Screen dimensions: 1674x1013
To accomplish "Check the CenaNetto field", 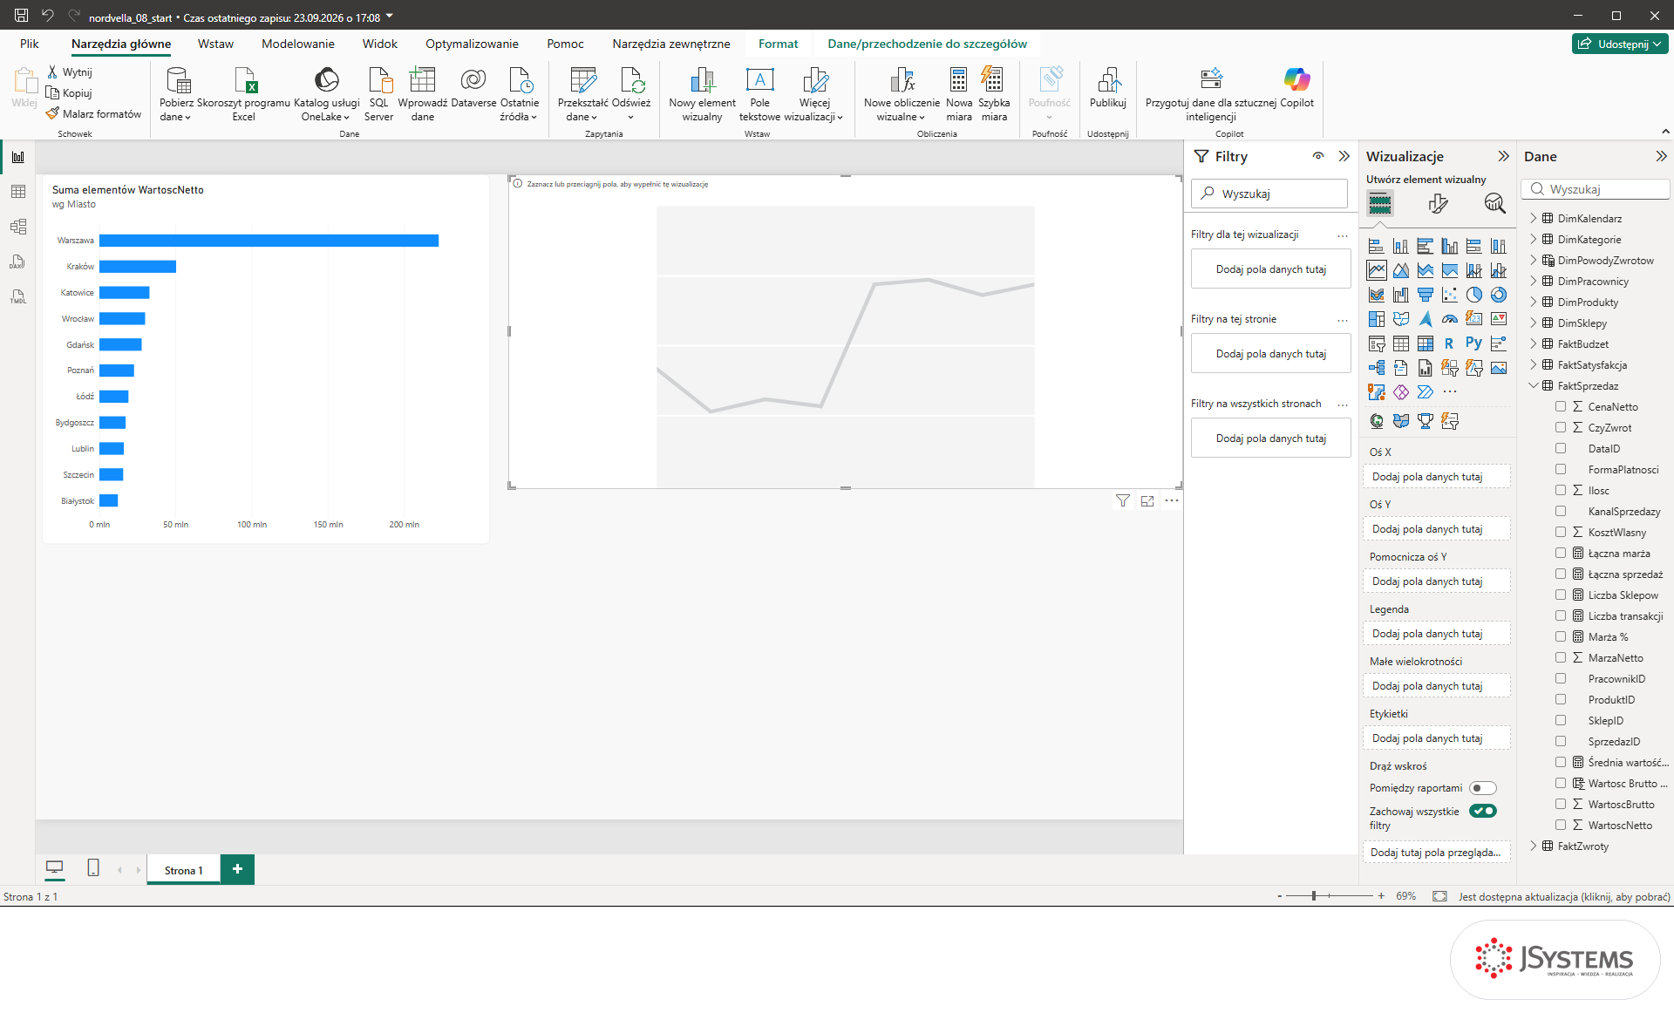I will [x=1561, y=406].
